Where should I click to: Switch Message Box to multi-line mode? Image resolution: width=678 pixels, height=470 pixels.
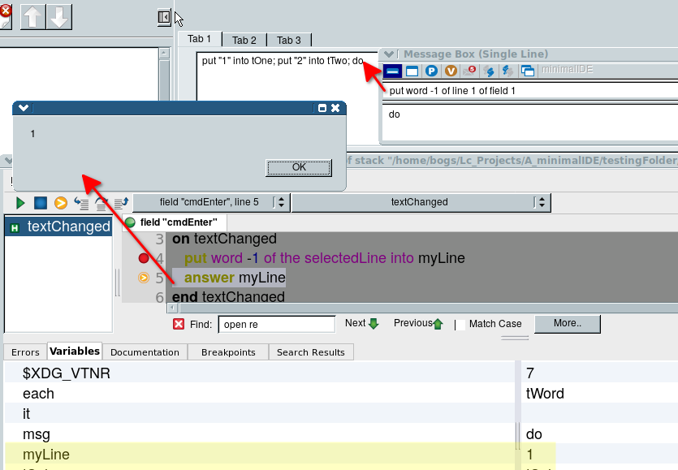(x=412, y=71)
